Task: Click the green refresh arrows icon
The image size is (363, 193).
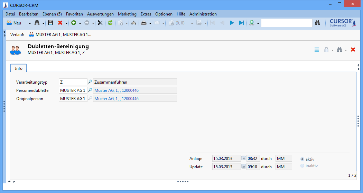Action: point(110,23)
